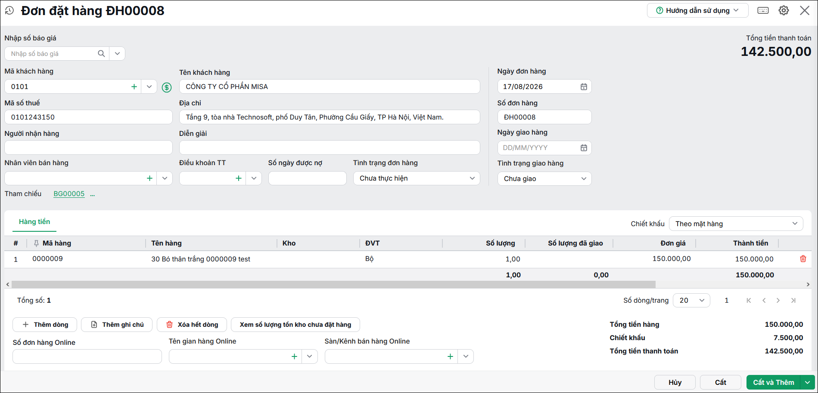Click the Thêm ghi chú button
The width and height of the screenshot is (818, 393).
[x=117, y=325]
